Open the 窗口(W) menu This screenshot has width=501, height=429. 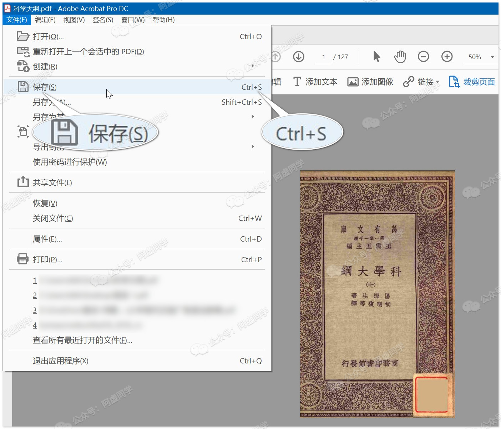(x=132, y=20)
